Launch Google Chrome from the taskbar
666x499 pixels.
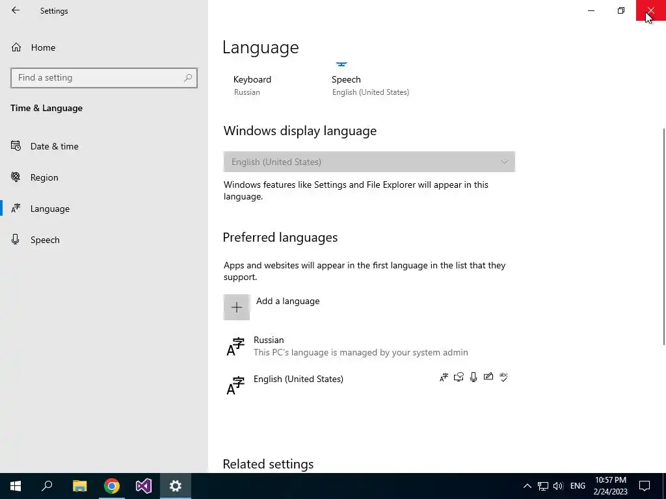[112, 486]
